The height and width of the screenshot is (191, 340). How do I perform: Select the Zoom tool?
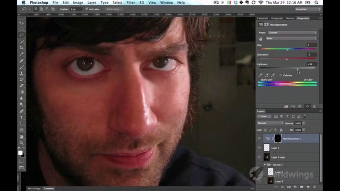tap(21, 143)
